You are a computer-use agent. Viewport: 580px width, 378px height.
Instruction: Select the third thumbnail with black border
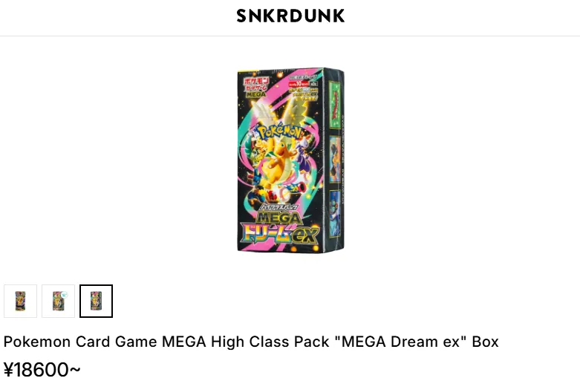coord(97,301)
